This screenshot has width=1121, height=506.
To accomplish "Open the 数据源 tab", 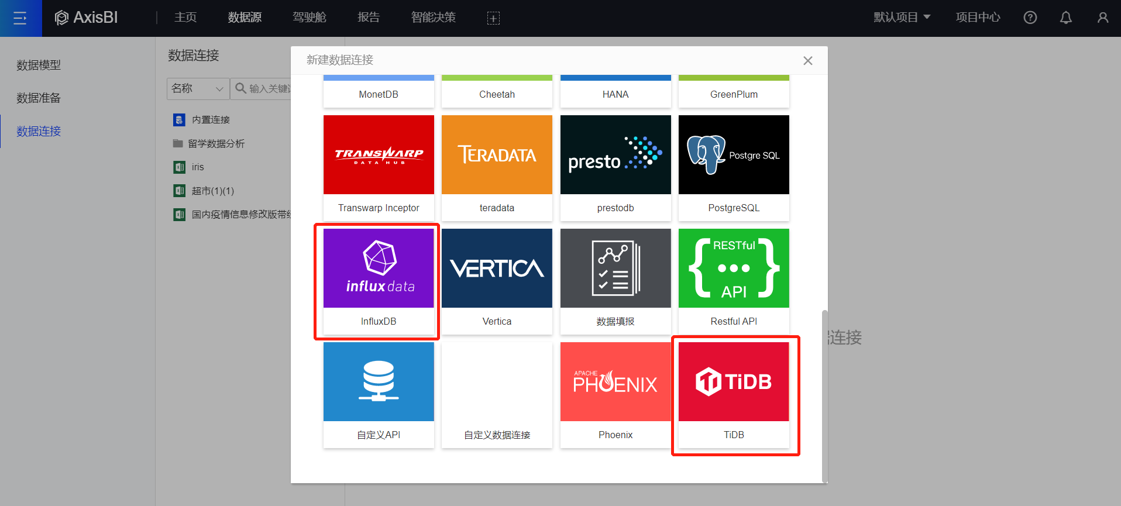I will (245, 18).
